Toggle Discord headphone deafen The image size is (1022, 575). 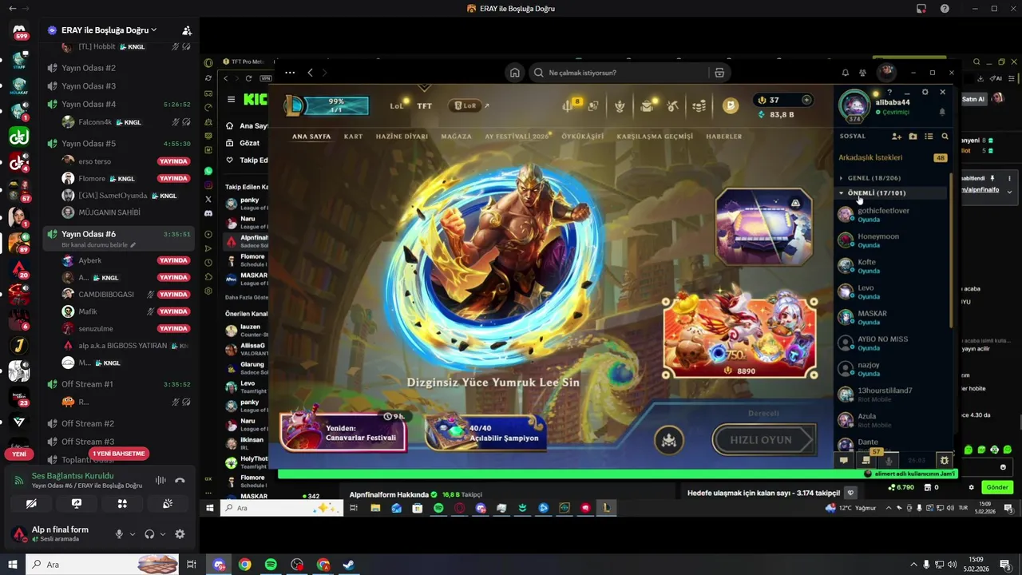tap(149, 534)
